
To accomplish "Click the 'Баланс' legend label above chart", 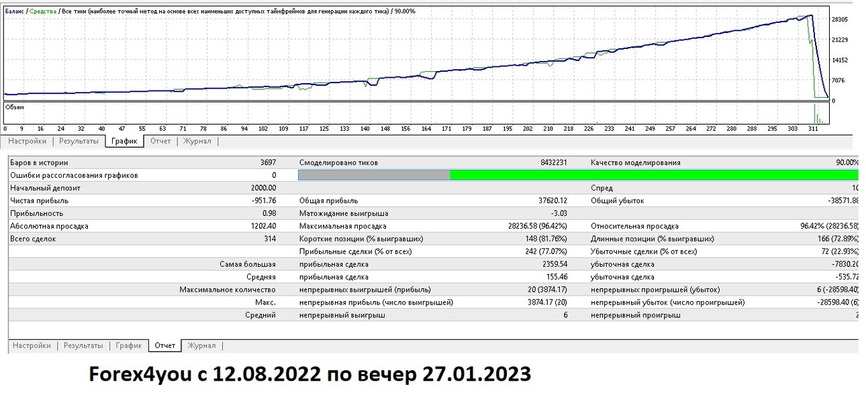I will [x=13, y=11].
